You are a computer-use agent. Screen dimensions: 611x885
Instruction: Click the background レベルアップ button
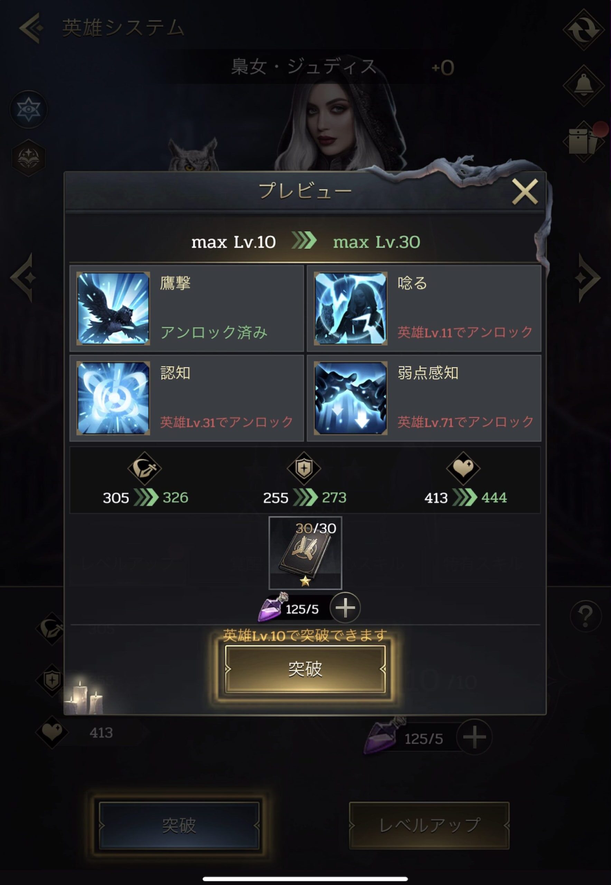(x=429, y=825)
